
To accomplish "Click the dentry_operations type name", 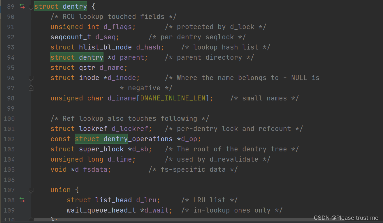I will coord(138,139).
